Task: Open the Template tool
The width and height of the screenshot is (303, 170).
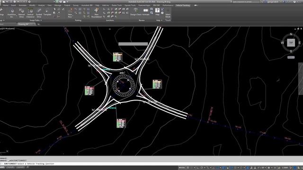Action: pos(47,12)
